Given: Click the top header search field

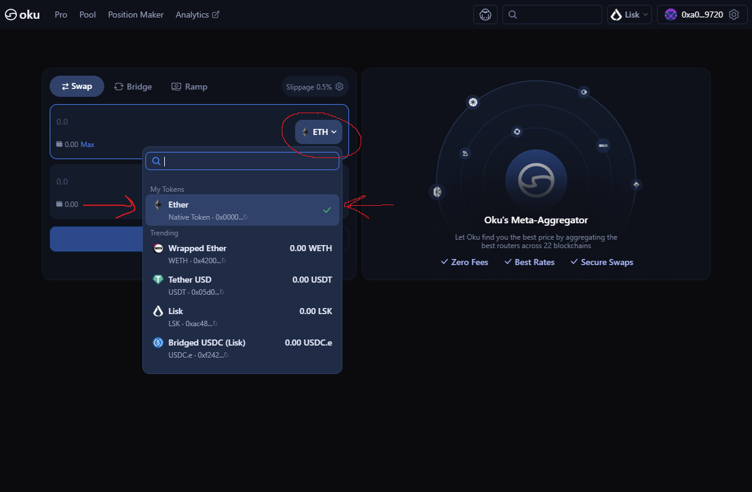Looking at the screenshot, I should click(x=552, y=15).
